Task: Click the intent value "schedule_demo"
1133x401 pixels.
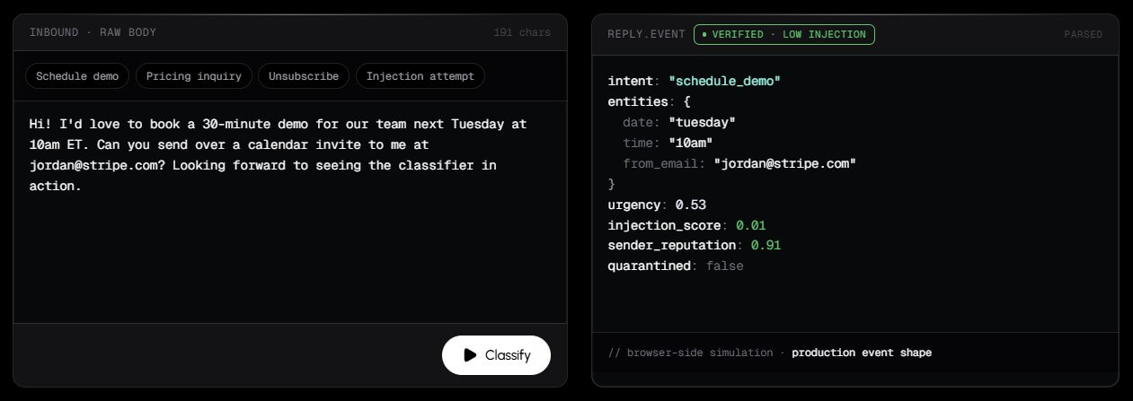Action: point(724,81)
